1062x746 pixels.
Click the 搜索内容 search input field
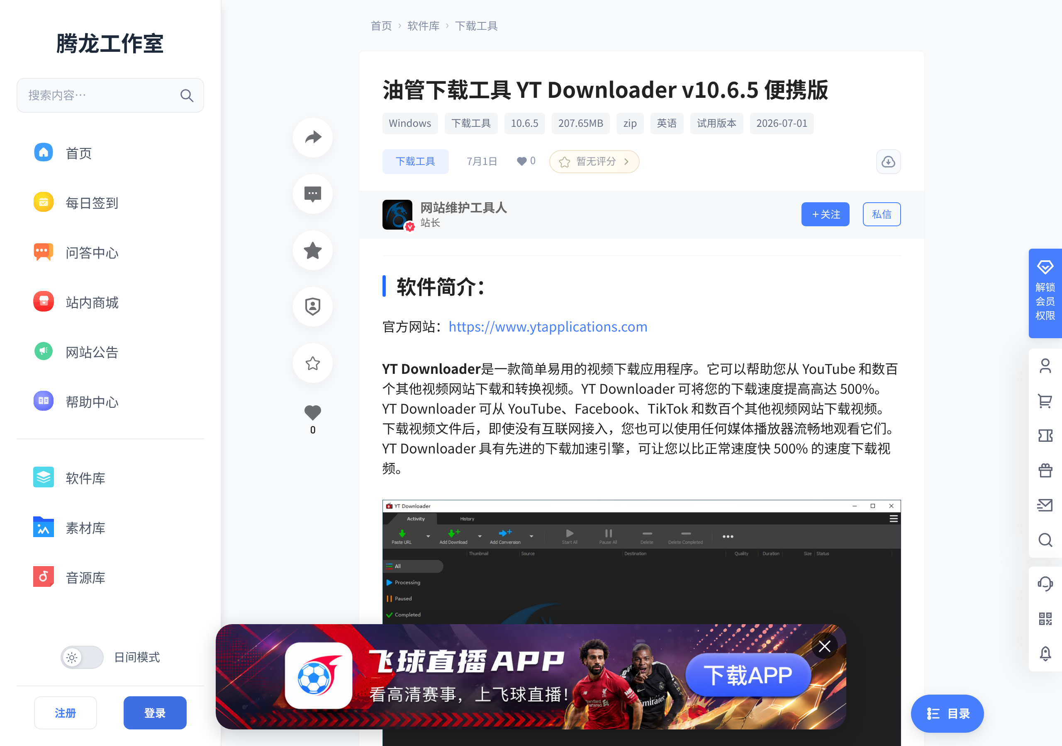(x=110, y=95)
